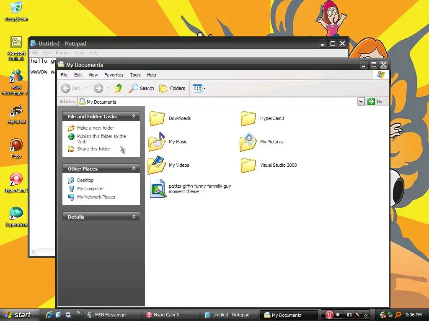The height and width of the screenshot is (321, 429).
Task: Click the My Documents taskbar button
Action: 288,315
